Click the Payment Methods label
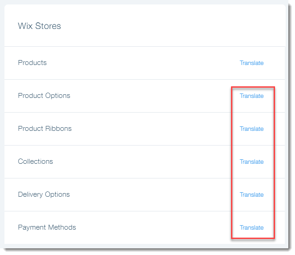This screenshot has height=255, width=295. [47, 227]
